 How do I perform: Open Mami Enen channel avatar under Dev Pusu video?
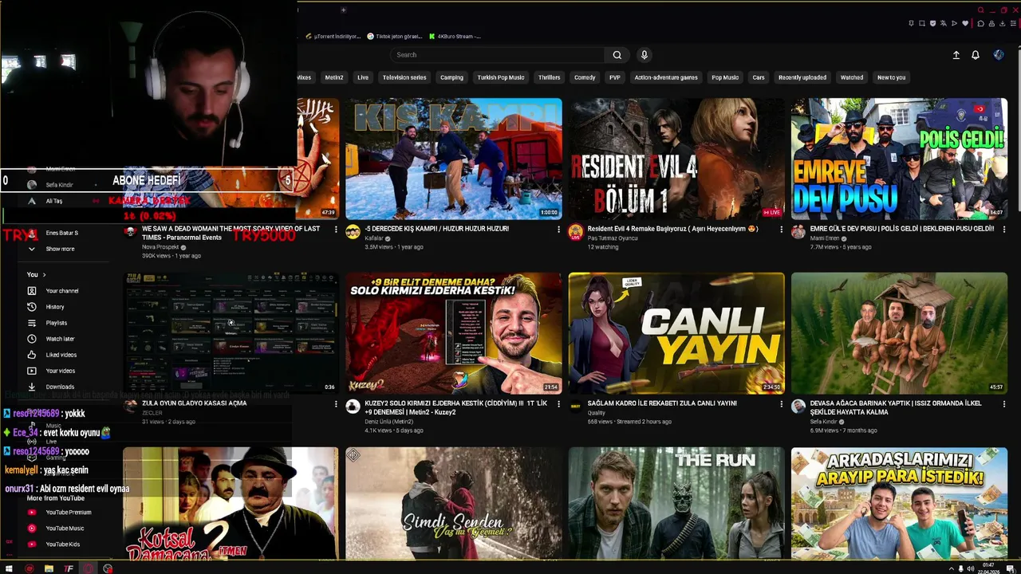click(x=798, y=232)
